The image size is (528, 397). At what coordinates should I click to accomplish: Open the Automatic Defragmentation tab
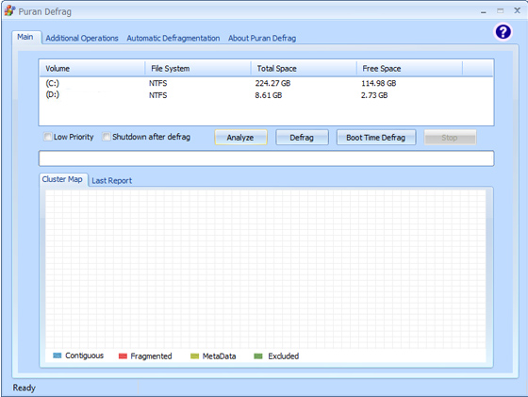[x=173, y=38]
